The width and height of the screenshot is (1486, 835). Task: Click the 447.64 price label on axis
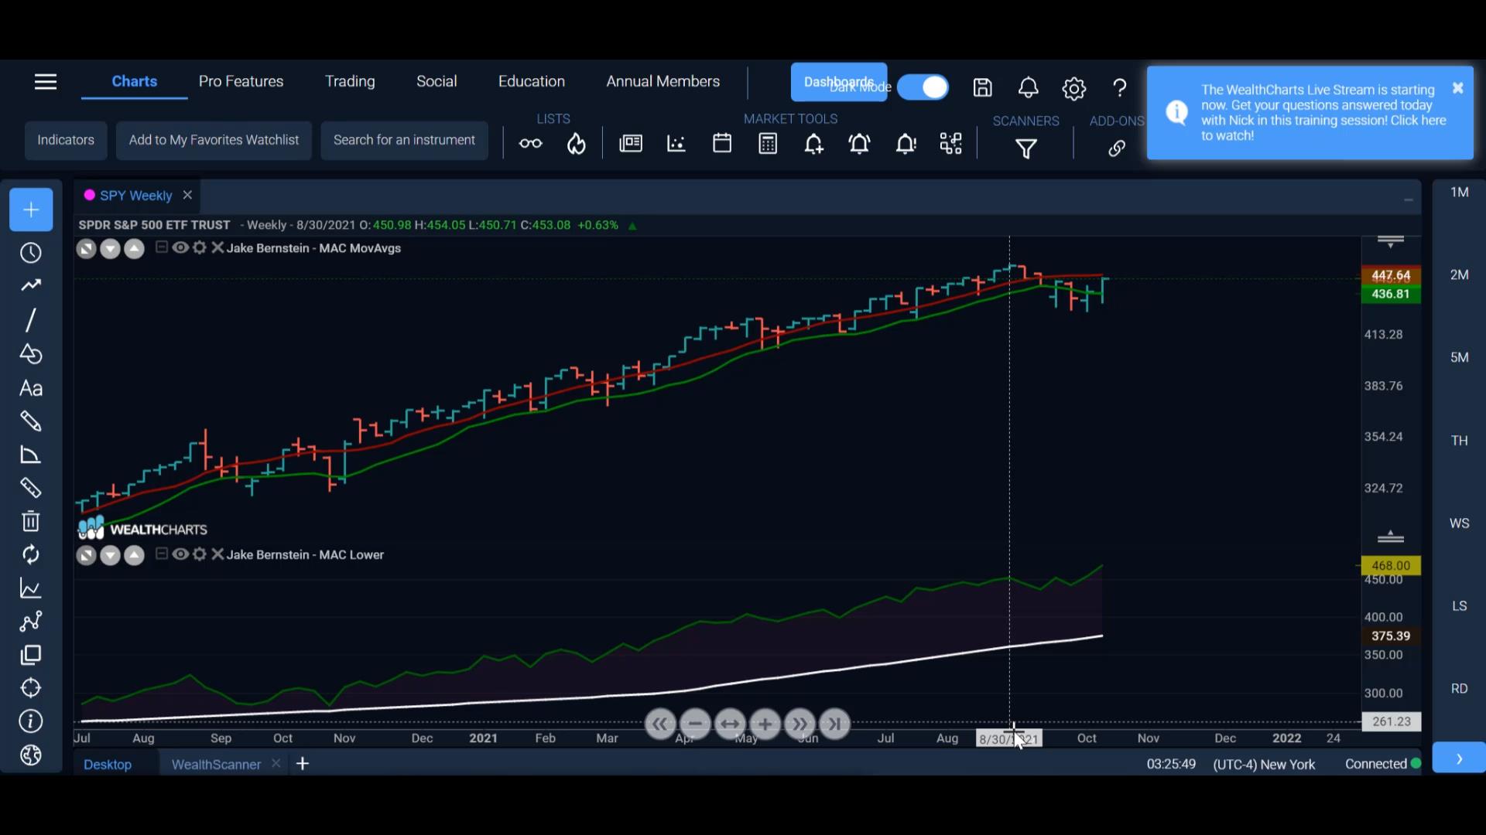coord(1391,275)
